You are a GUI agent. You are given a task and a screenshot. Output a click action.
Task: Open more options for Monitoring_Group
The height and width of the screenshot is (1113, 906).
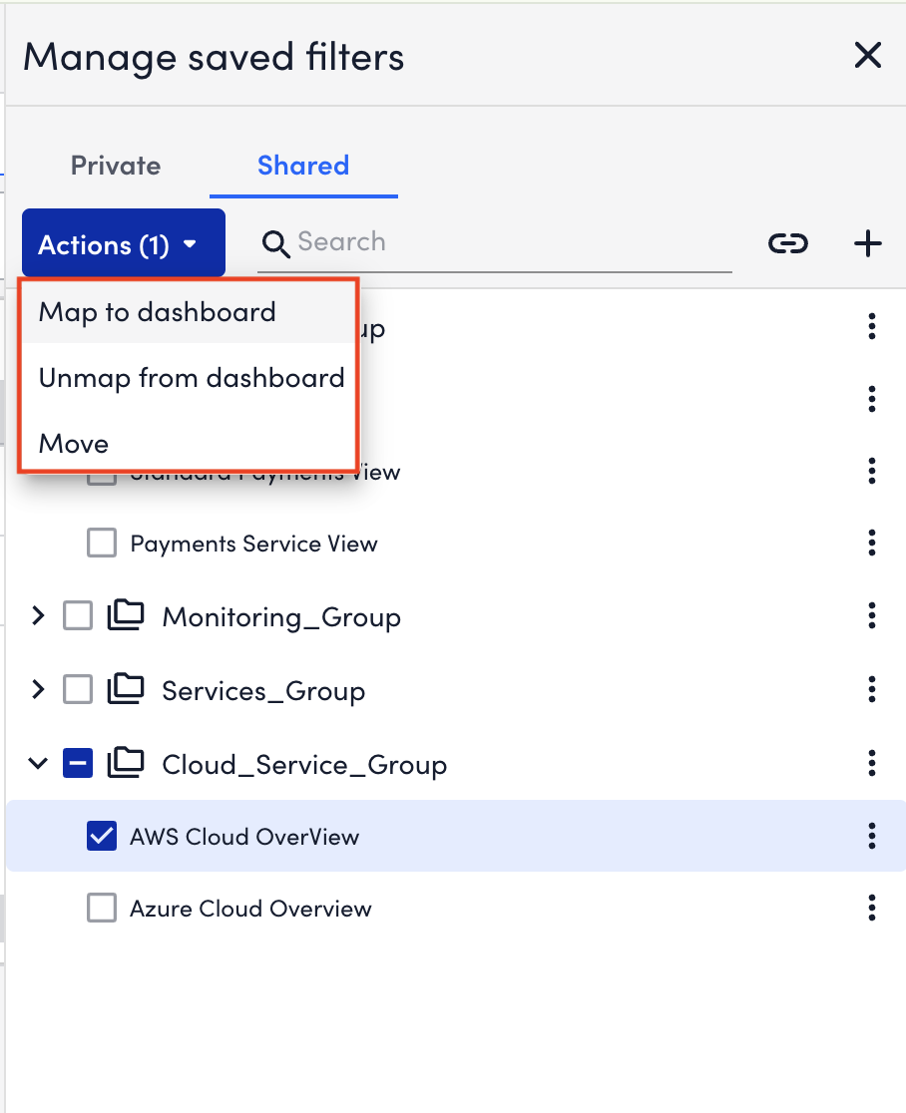pos(872,615)
